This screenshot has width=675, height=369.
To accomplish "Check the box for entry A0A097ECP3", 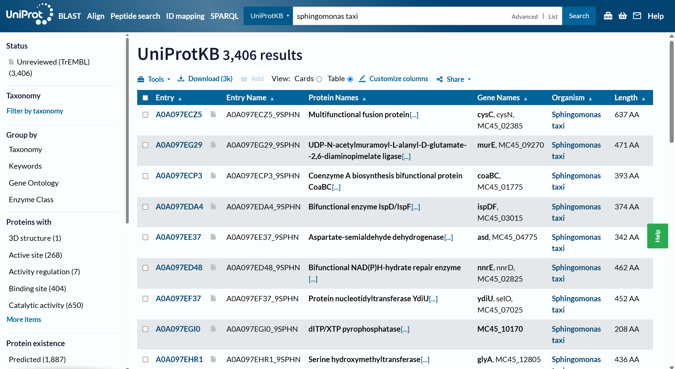I will pyautogui.click(x=145, y=176).
